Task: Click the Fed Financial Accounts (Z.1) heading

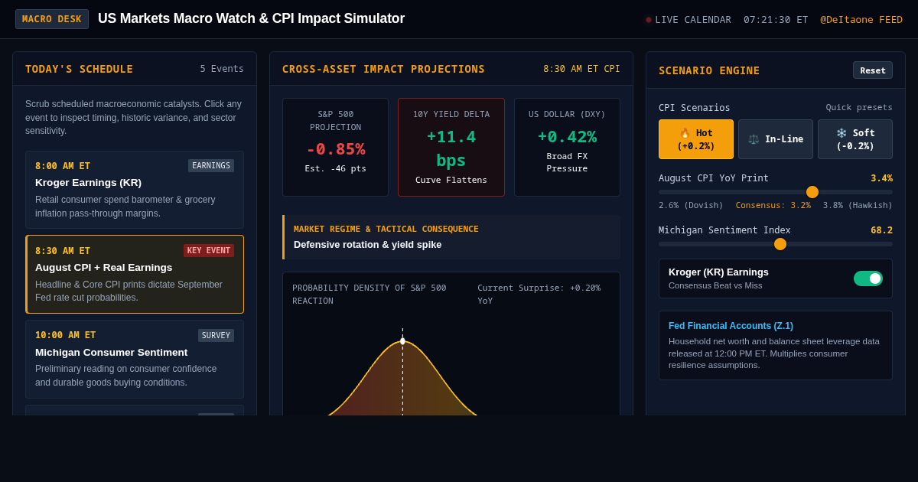Action: (x=731, y=326)
